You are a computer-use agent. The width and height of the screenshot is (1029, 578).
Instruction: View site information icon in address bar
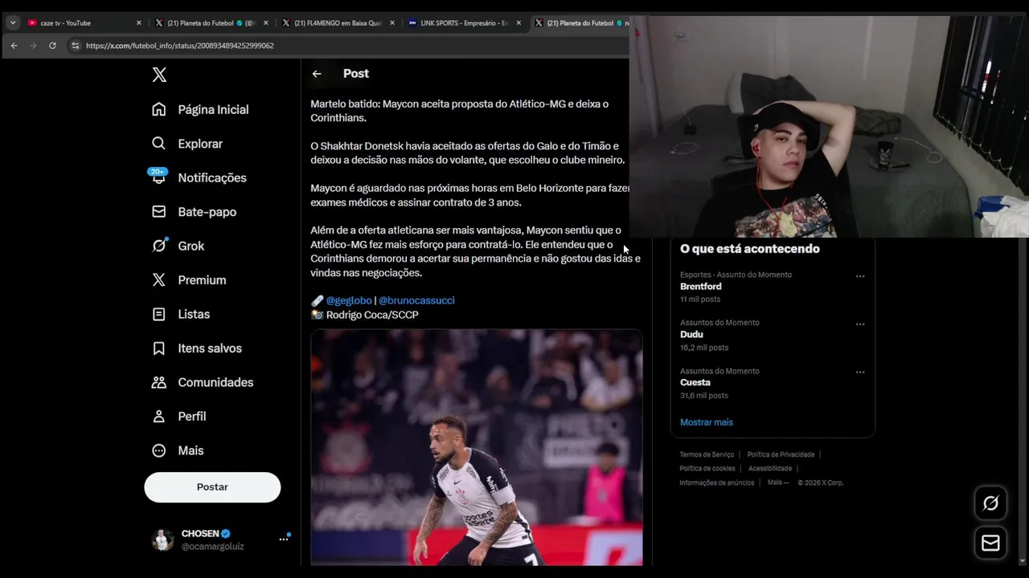tap(75, 46)
